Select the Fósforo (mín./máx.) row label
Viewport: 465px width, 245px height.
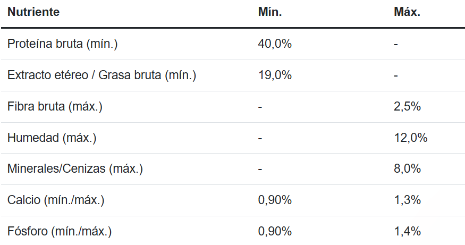[60, 232]
